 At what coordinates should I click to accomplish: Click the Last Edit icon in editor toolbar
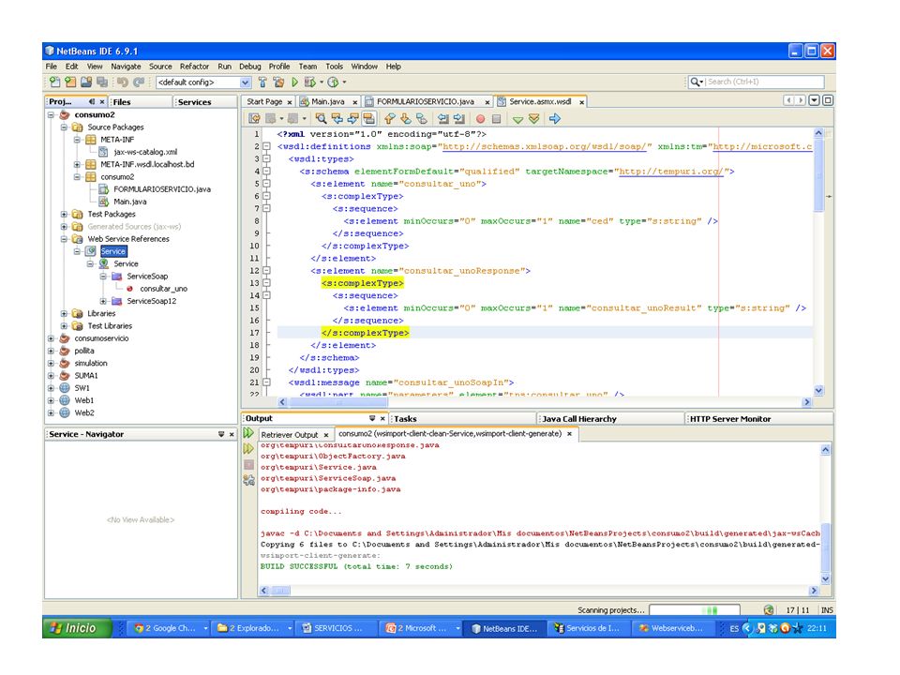point(254,119)
